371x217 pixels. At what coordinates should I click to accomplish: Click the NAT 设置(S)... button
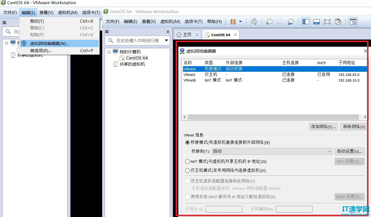(349, 161)
